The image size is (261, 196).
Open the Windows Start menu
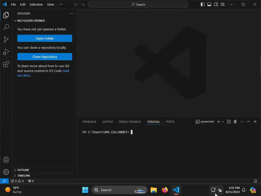tap(85, 190)
